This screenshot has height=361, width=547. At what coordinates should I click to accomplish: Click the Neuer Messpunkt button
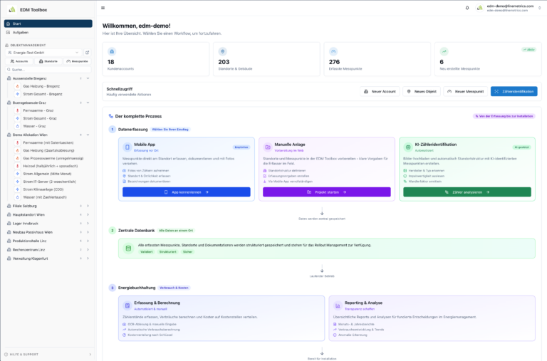(465, 91)
